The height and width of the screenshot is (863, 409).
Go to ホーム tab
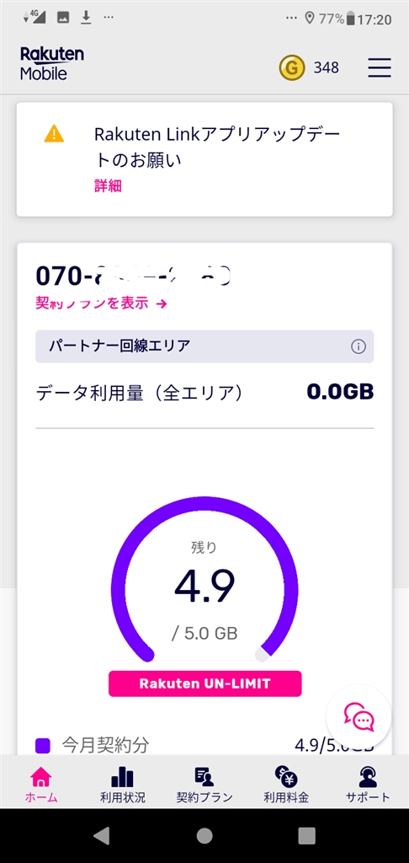(x=41, y=785)
